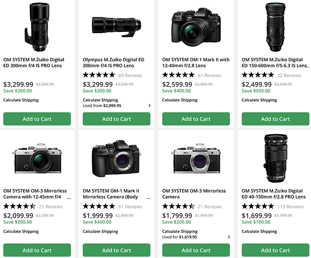Image resolution: width=311 pixels, height=258 pixels.
Task: Open the OM-1 Mark II with 12-40mm title
Action: pyautogui.click(x=196, y=63)
